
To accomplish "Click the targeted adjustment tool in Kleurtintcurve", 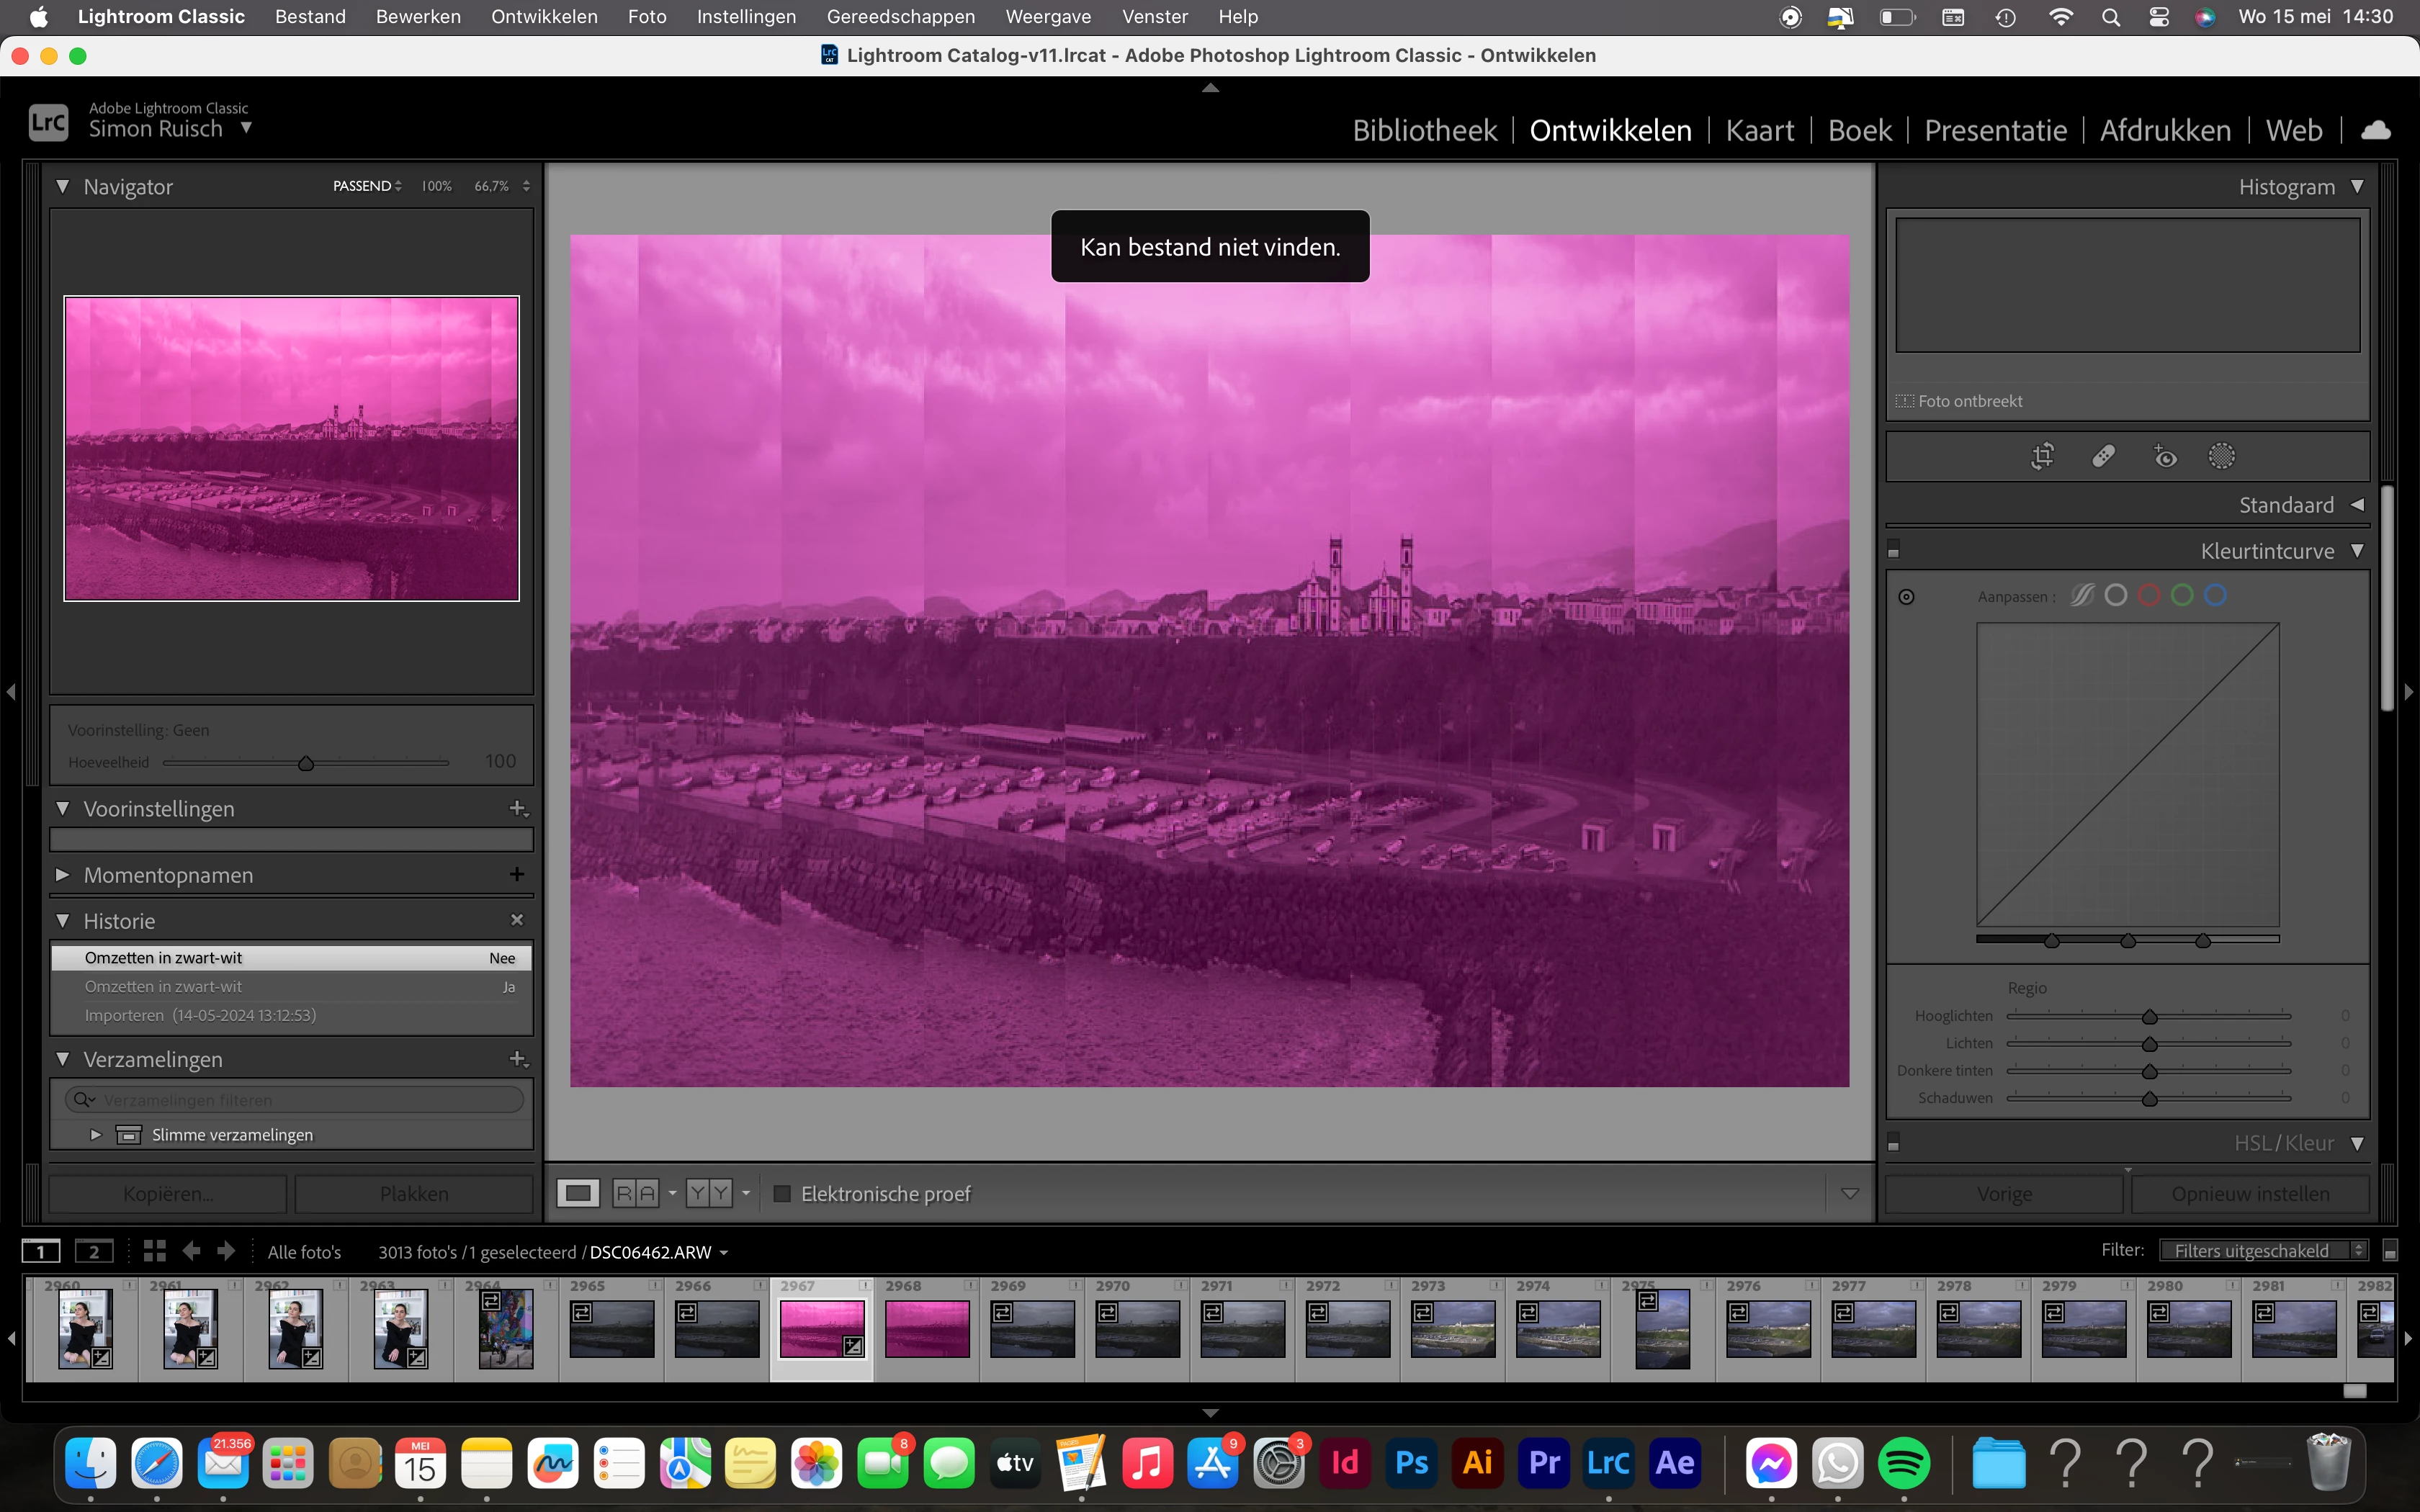I will [x=1906, y=597].
